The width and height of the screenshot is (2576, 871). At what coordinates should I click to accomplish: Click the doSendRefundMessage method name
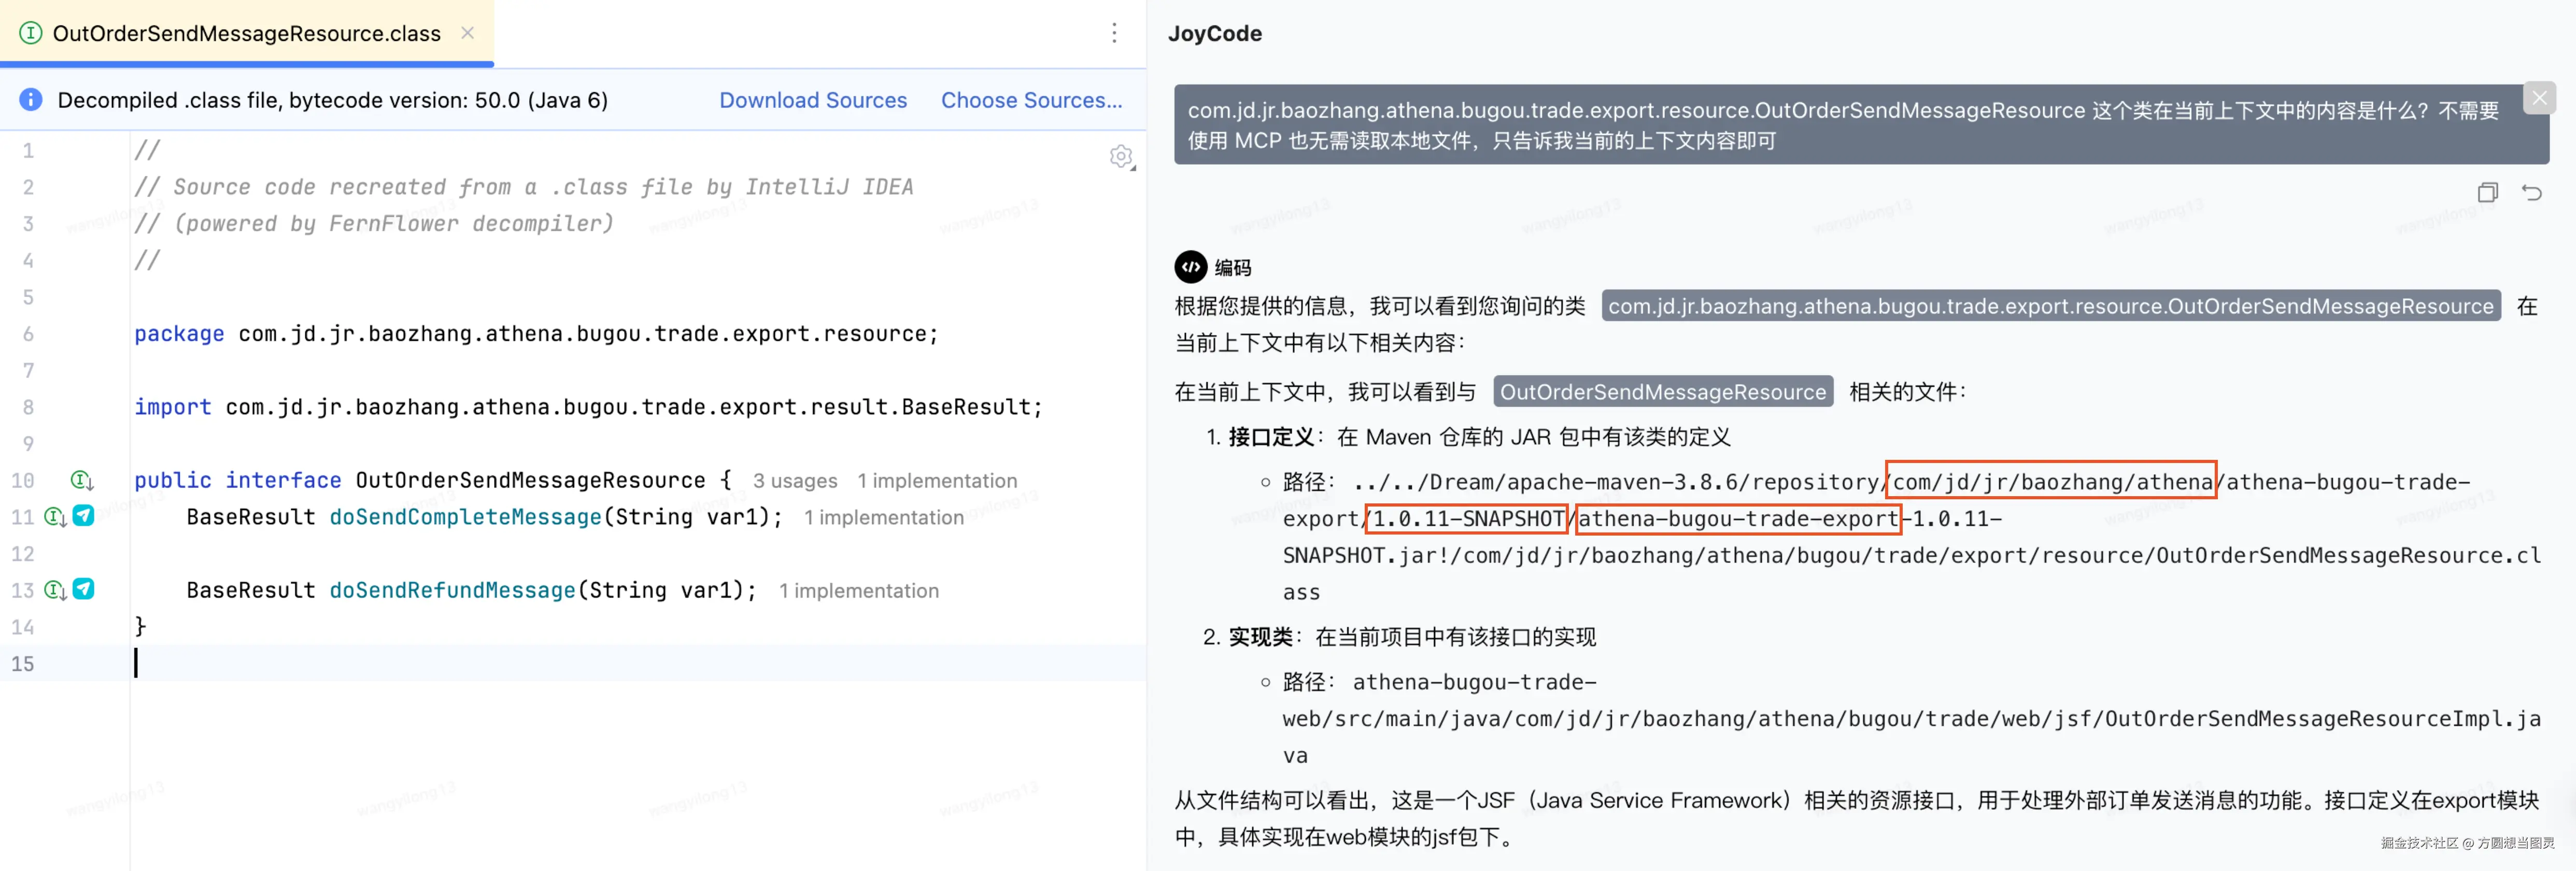coord(452,590)
